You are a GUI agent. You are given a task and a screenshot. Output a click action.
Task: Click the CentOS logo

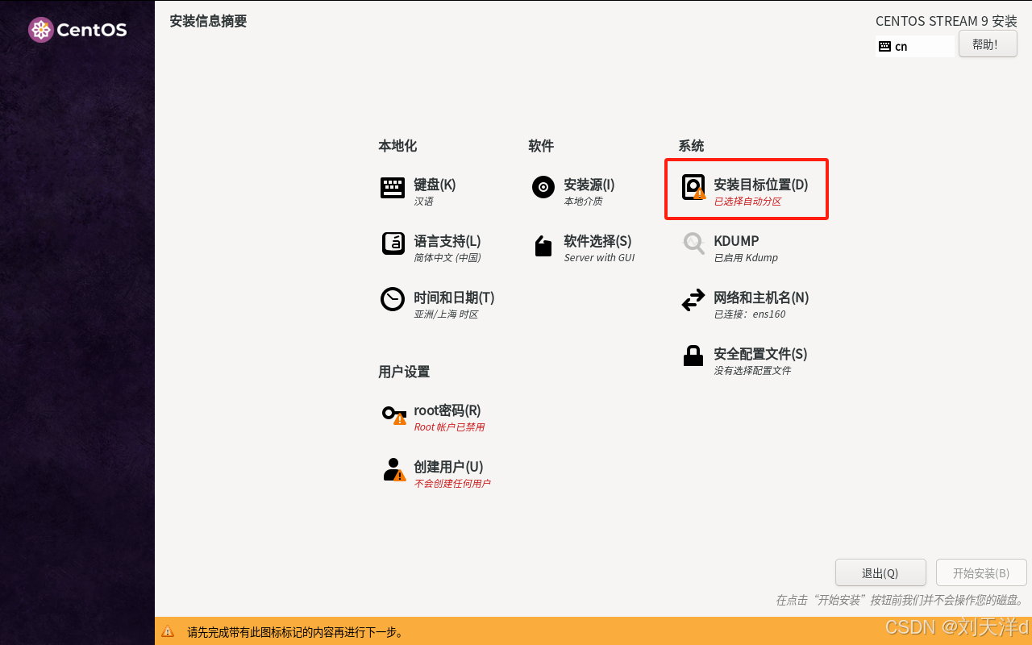[77, 31]
